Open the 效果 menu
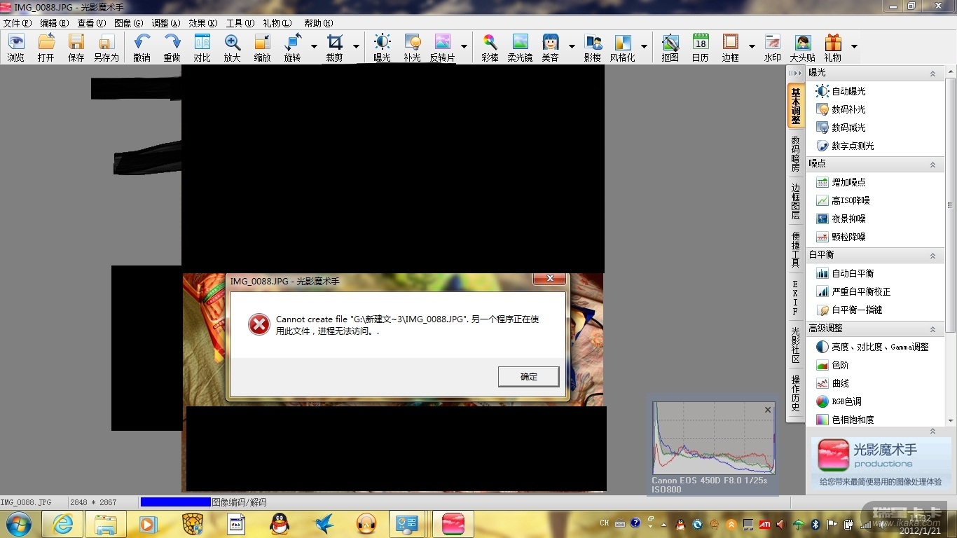 pos(202,23)
